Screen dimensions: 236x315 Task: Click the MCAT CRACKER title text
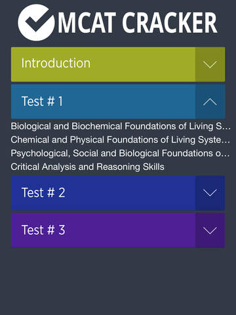138,22
